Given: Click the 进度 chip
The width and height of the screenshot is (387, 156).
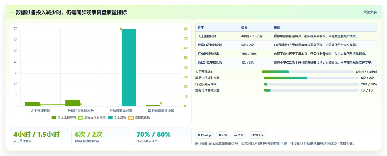Looking at the screenshot, I should 239,135.
